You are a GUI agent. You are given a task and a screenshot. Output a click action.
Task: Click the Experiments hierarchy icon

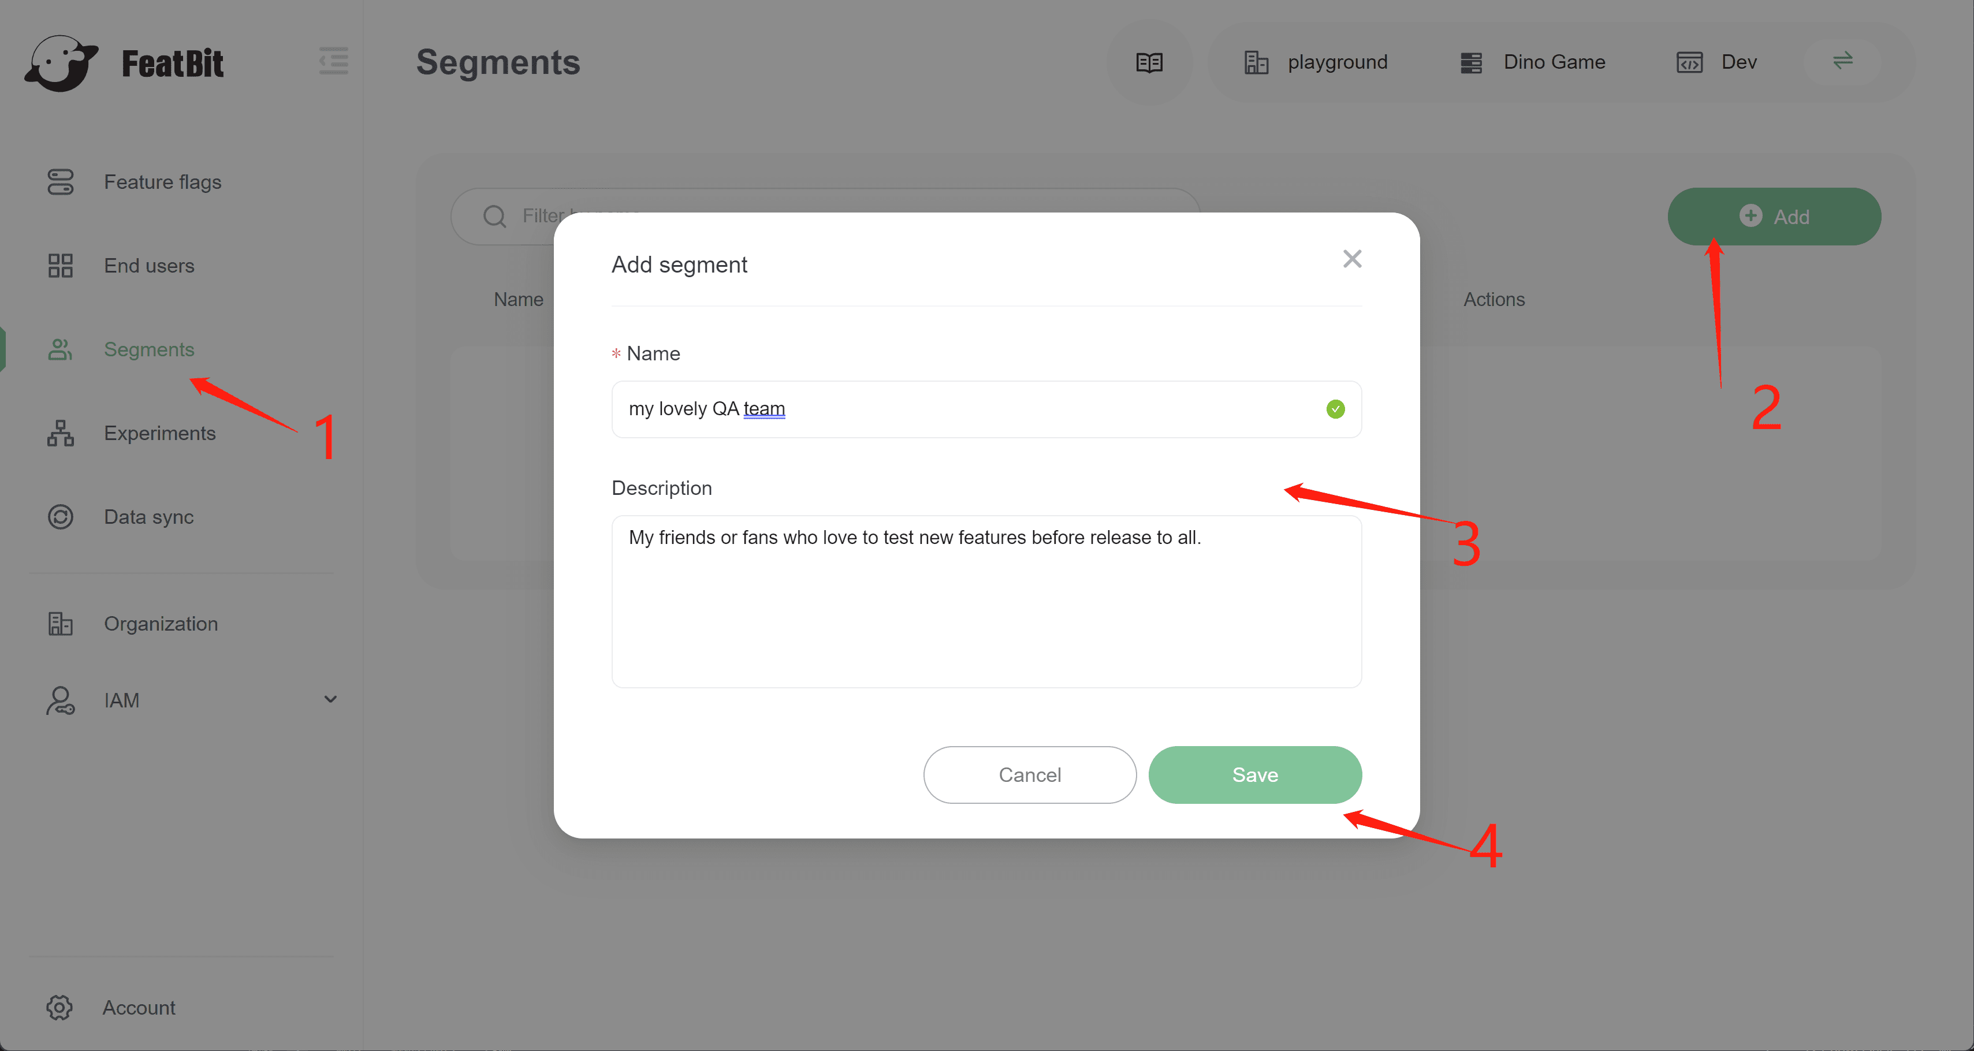pyautogui.click(x=59, y=434)
